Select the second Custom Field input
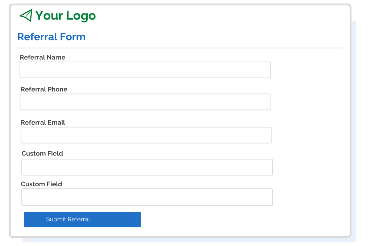Image resolution: width=371 pixels, height=246 pixels. click(147, 197)
